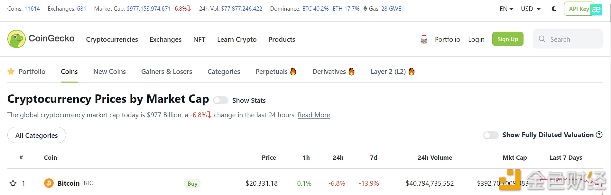Screen dimensions: 611x195
Task: Click Bitcoin 1h change 0.1%
Action: [304, 183]
